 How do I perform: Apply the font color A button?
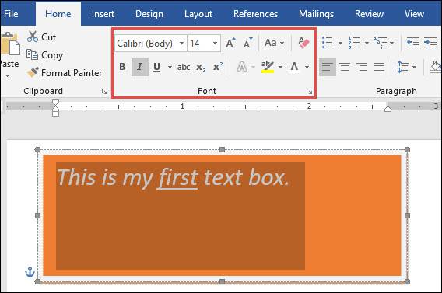tap(294, 67)
